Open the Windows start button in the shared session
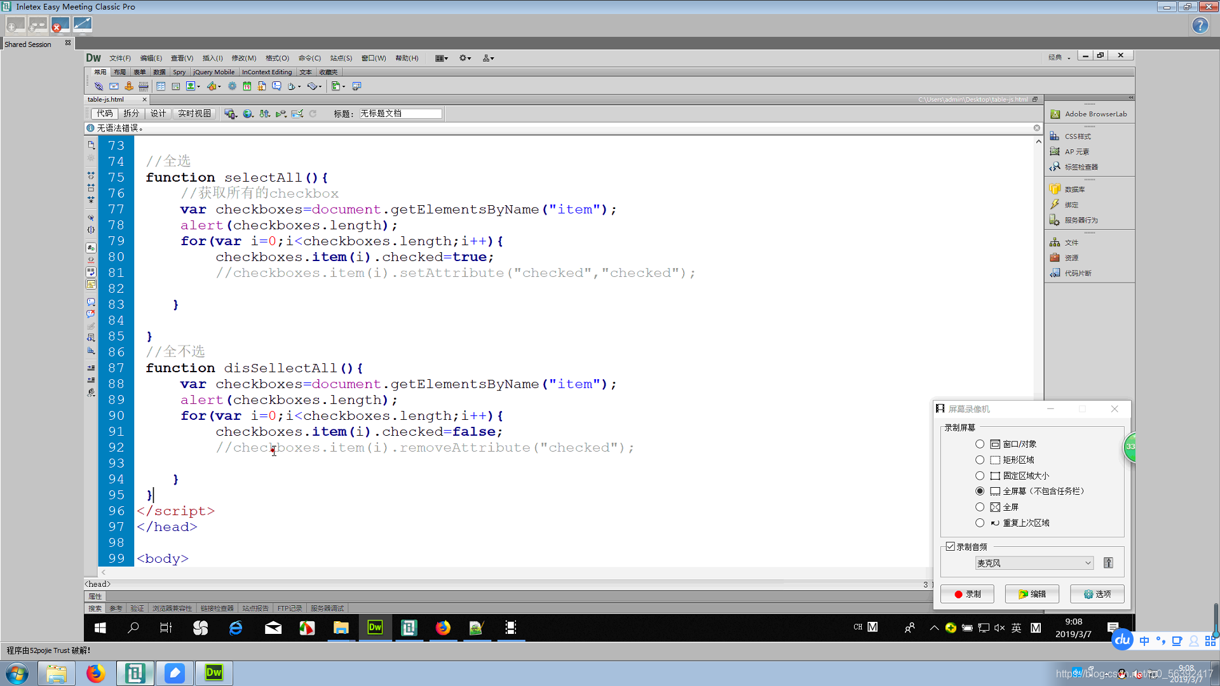 click(x=100, y=628)
